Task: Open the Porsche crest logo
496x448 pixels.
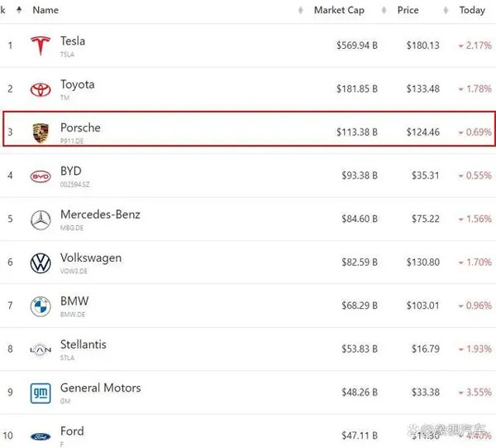Action: point(41,133)
